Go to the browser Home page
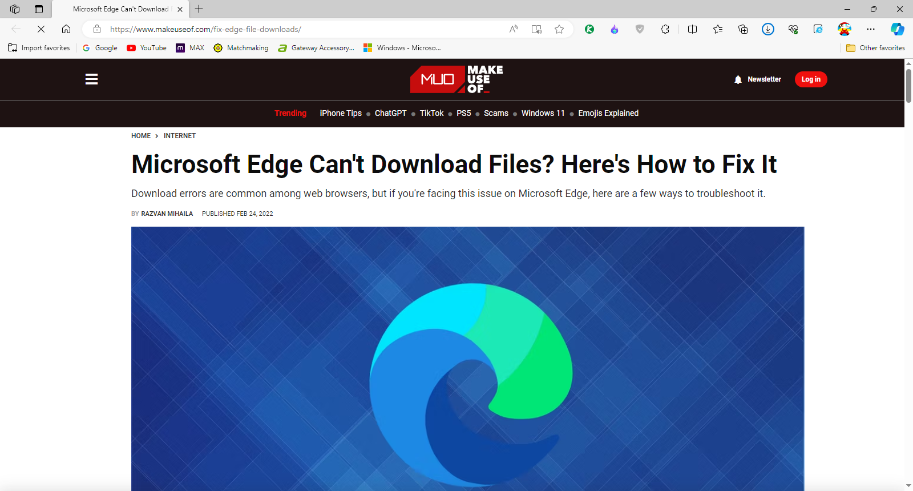This screenshot has width=913, height=491. tap(66, 29)
